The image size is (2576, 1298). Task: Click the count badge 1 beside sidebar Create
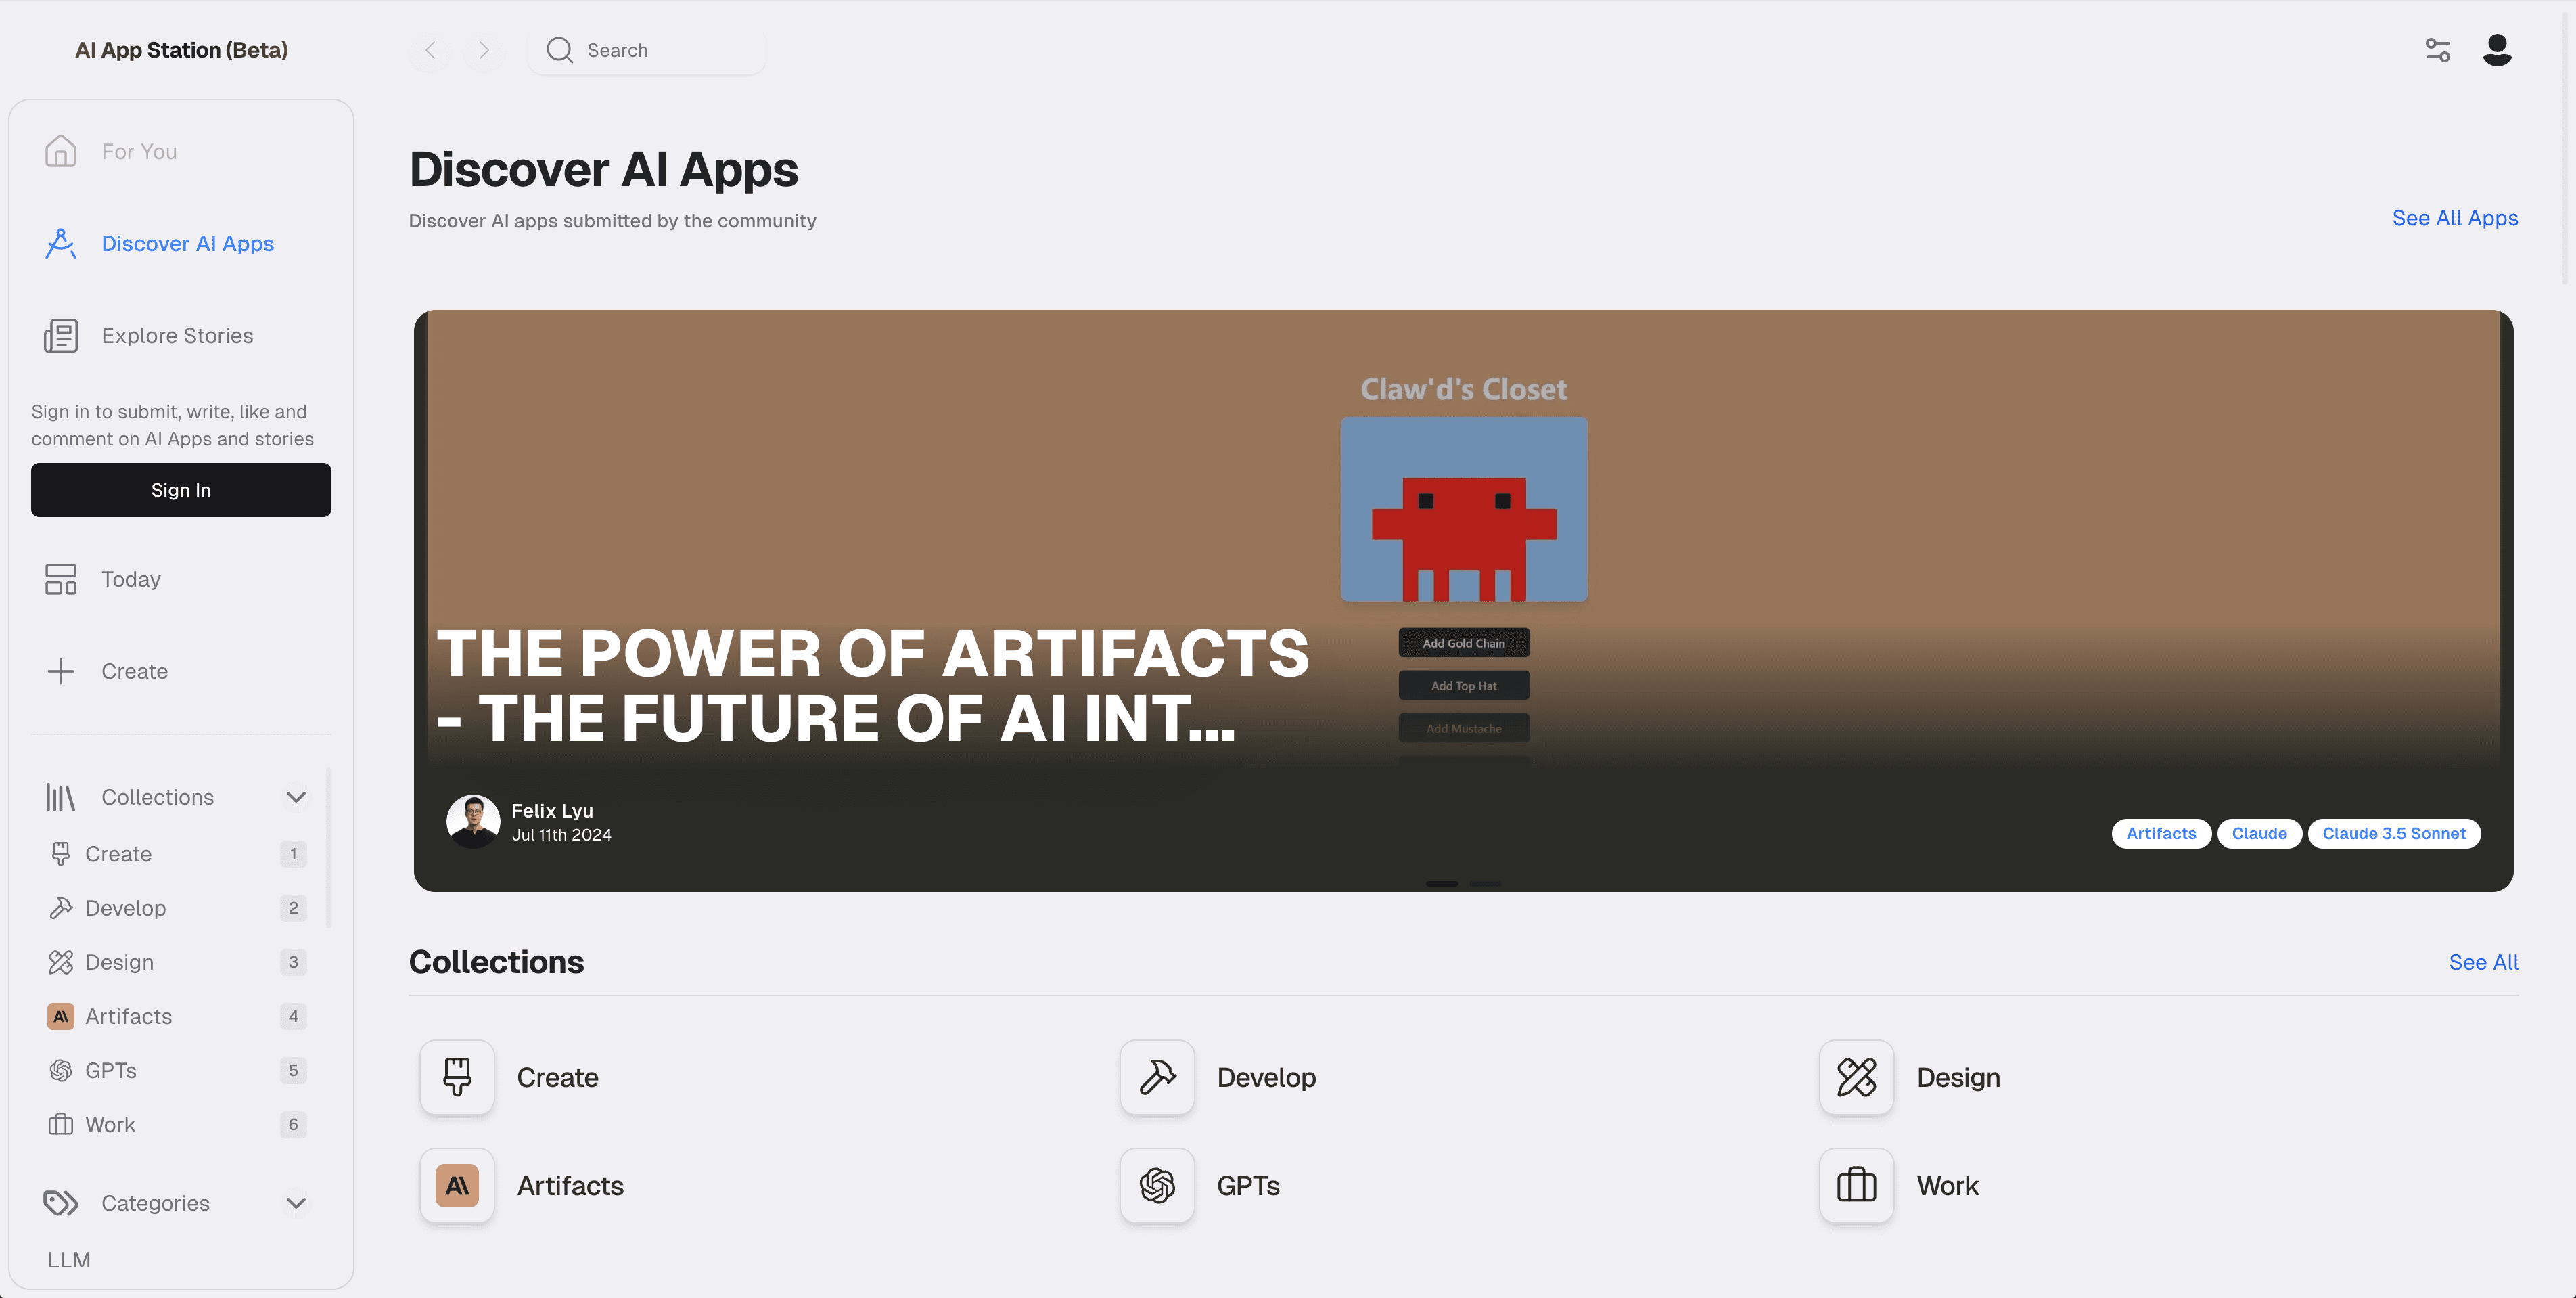click(293, 853)
